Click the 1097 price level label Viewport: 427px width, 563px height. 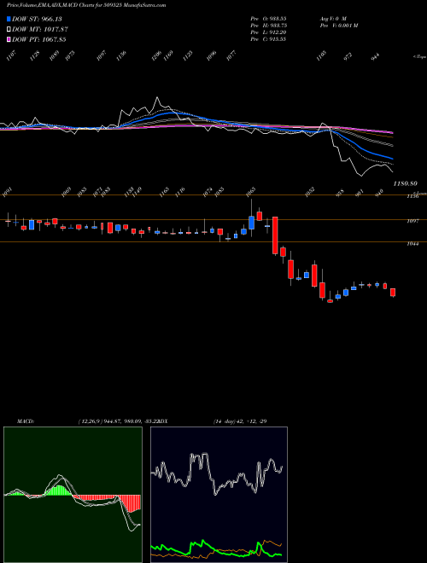412,221
